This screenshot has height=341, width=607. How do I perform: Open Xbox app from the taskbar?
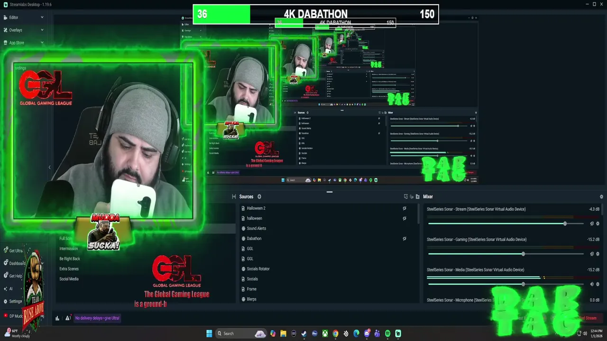tap(325, 333)
